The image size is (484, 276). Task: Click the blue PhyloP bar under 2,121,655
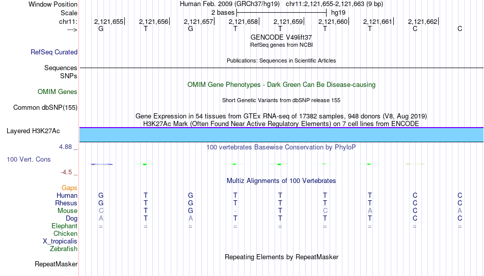[101, 164]
